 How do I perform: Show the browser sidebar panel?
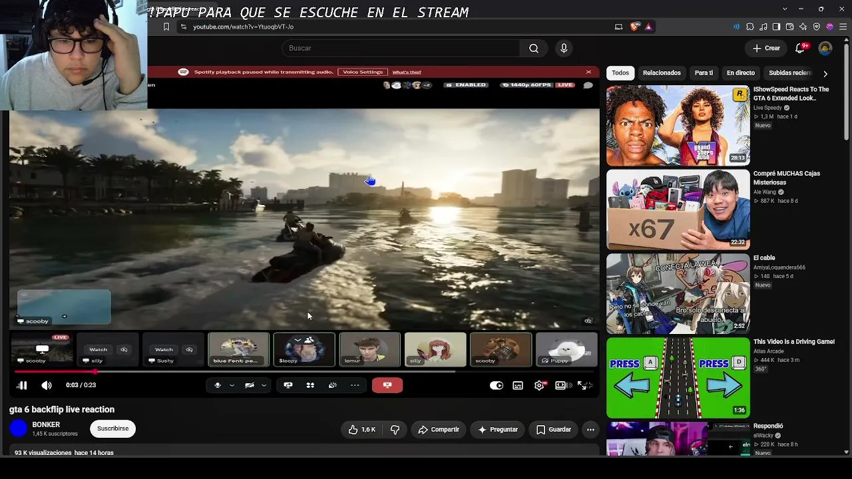(x=777, y=27)
